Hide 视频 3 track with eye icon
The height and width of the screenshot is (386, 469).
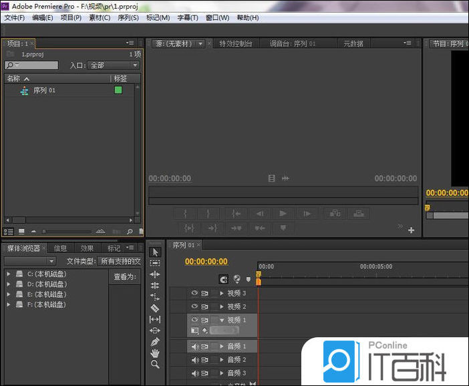tap(195, 293)
